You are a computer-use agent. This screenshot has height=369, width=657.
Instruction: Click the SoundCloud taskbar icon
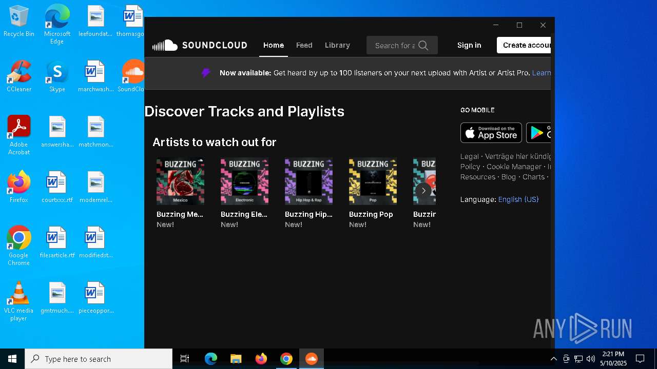tap(311, 359)
